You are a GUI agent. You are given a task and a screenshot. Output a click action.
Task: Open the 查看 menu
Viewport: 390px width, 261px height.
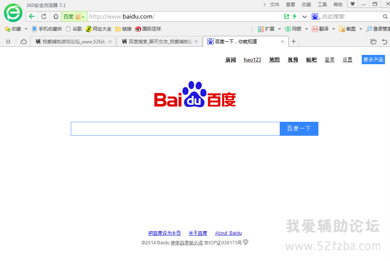291,5
